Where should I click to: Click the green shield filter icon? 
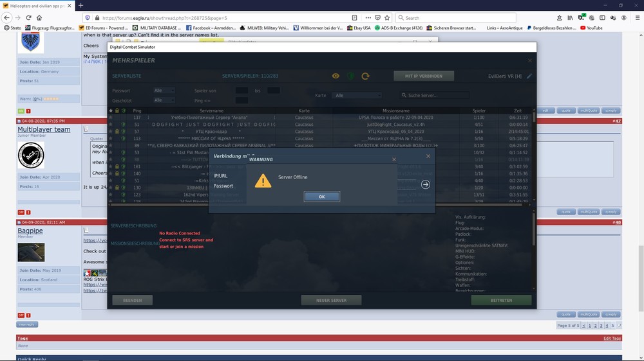tap(350, 76)
